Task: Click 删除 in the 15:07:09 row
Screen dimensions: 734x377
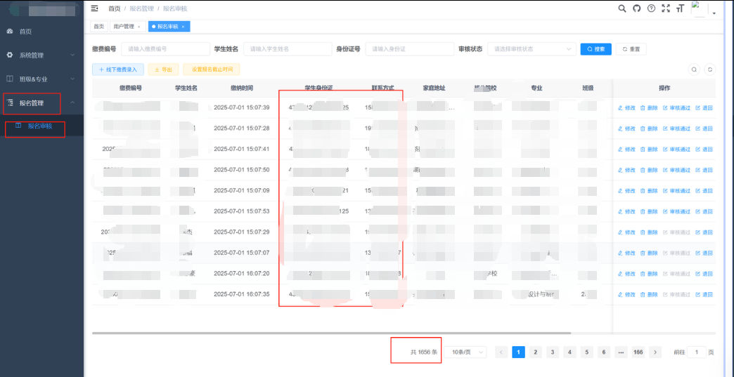Action: click(649, 190)
